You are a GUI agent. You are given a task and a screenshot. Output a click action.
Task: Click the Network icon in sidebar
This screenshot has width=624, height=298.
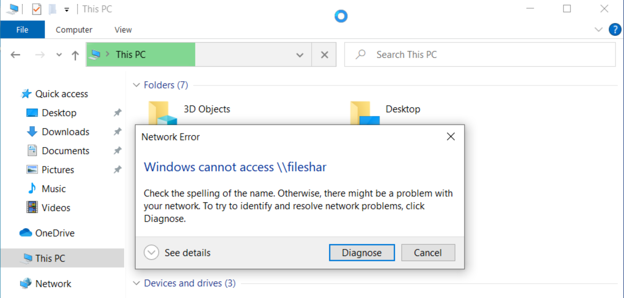click(x=26, y=283)
